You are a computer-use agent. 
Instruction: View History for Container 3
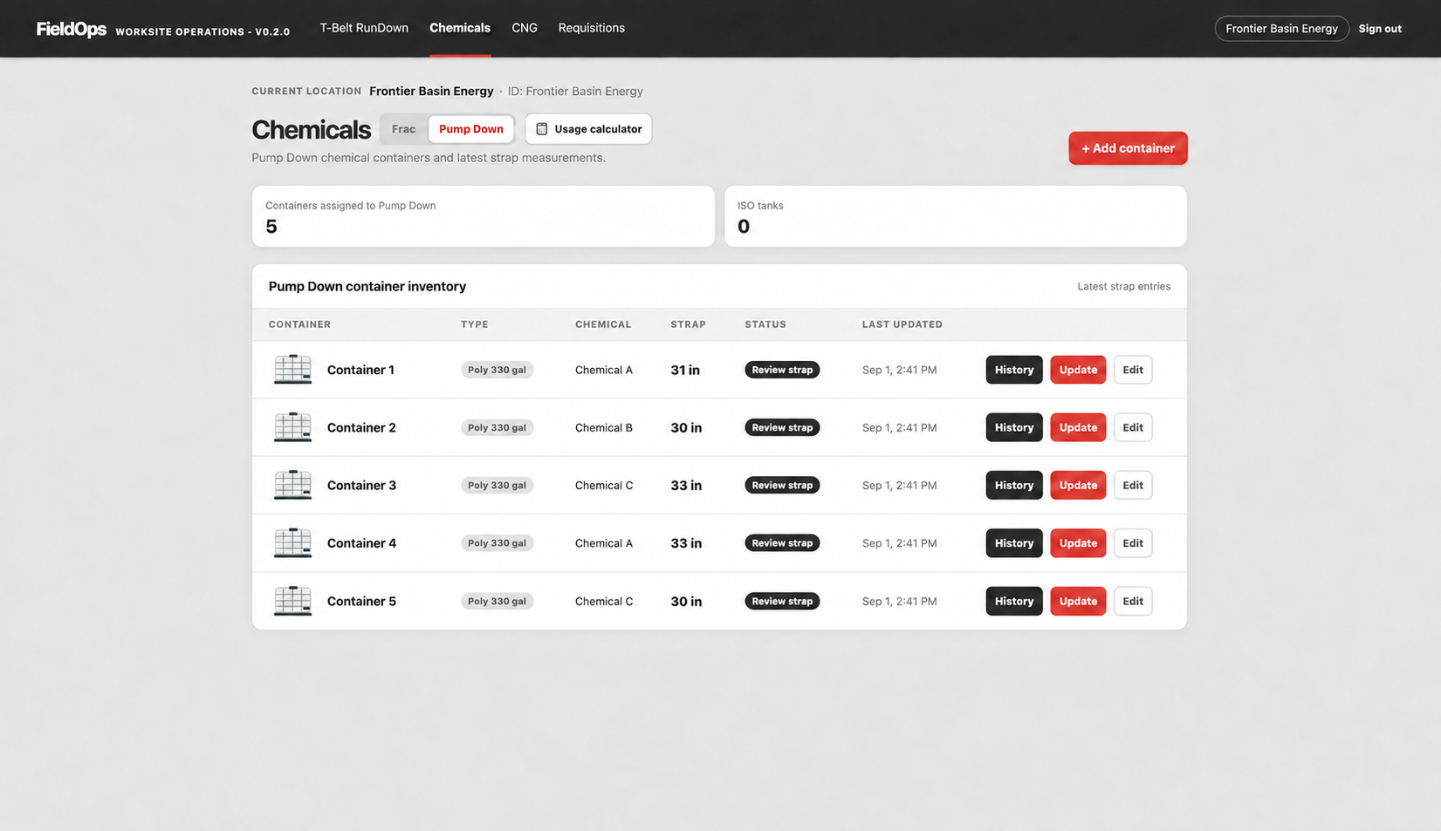click(x=1014, y=485)
